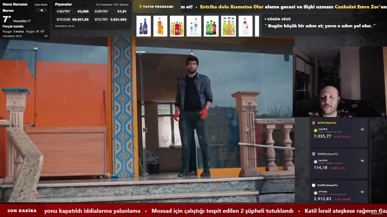Click the XAUTRYG symbol label
This screenshot has height=217, width=387.
pyautogui.click(x=323, y=129)
